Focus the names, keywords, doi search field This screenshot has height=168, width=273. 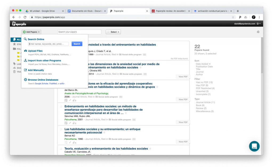pos(49,44)
